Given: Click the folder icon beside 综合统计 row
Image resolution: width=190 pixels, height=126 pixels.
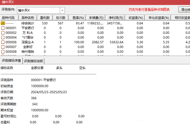Looking at the screenshot, I should click(x=3, y=23).
